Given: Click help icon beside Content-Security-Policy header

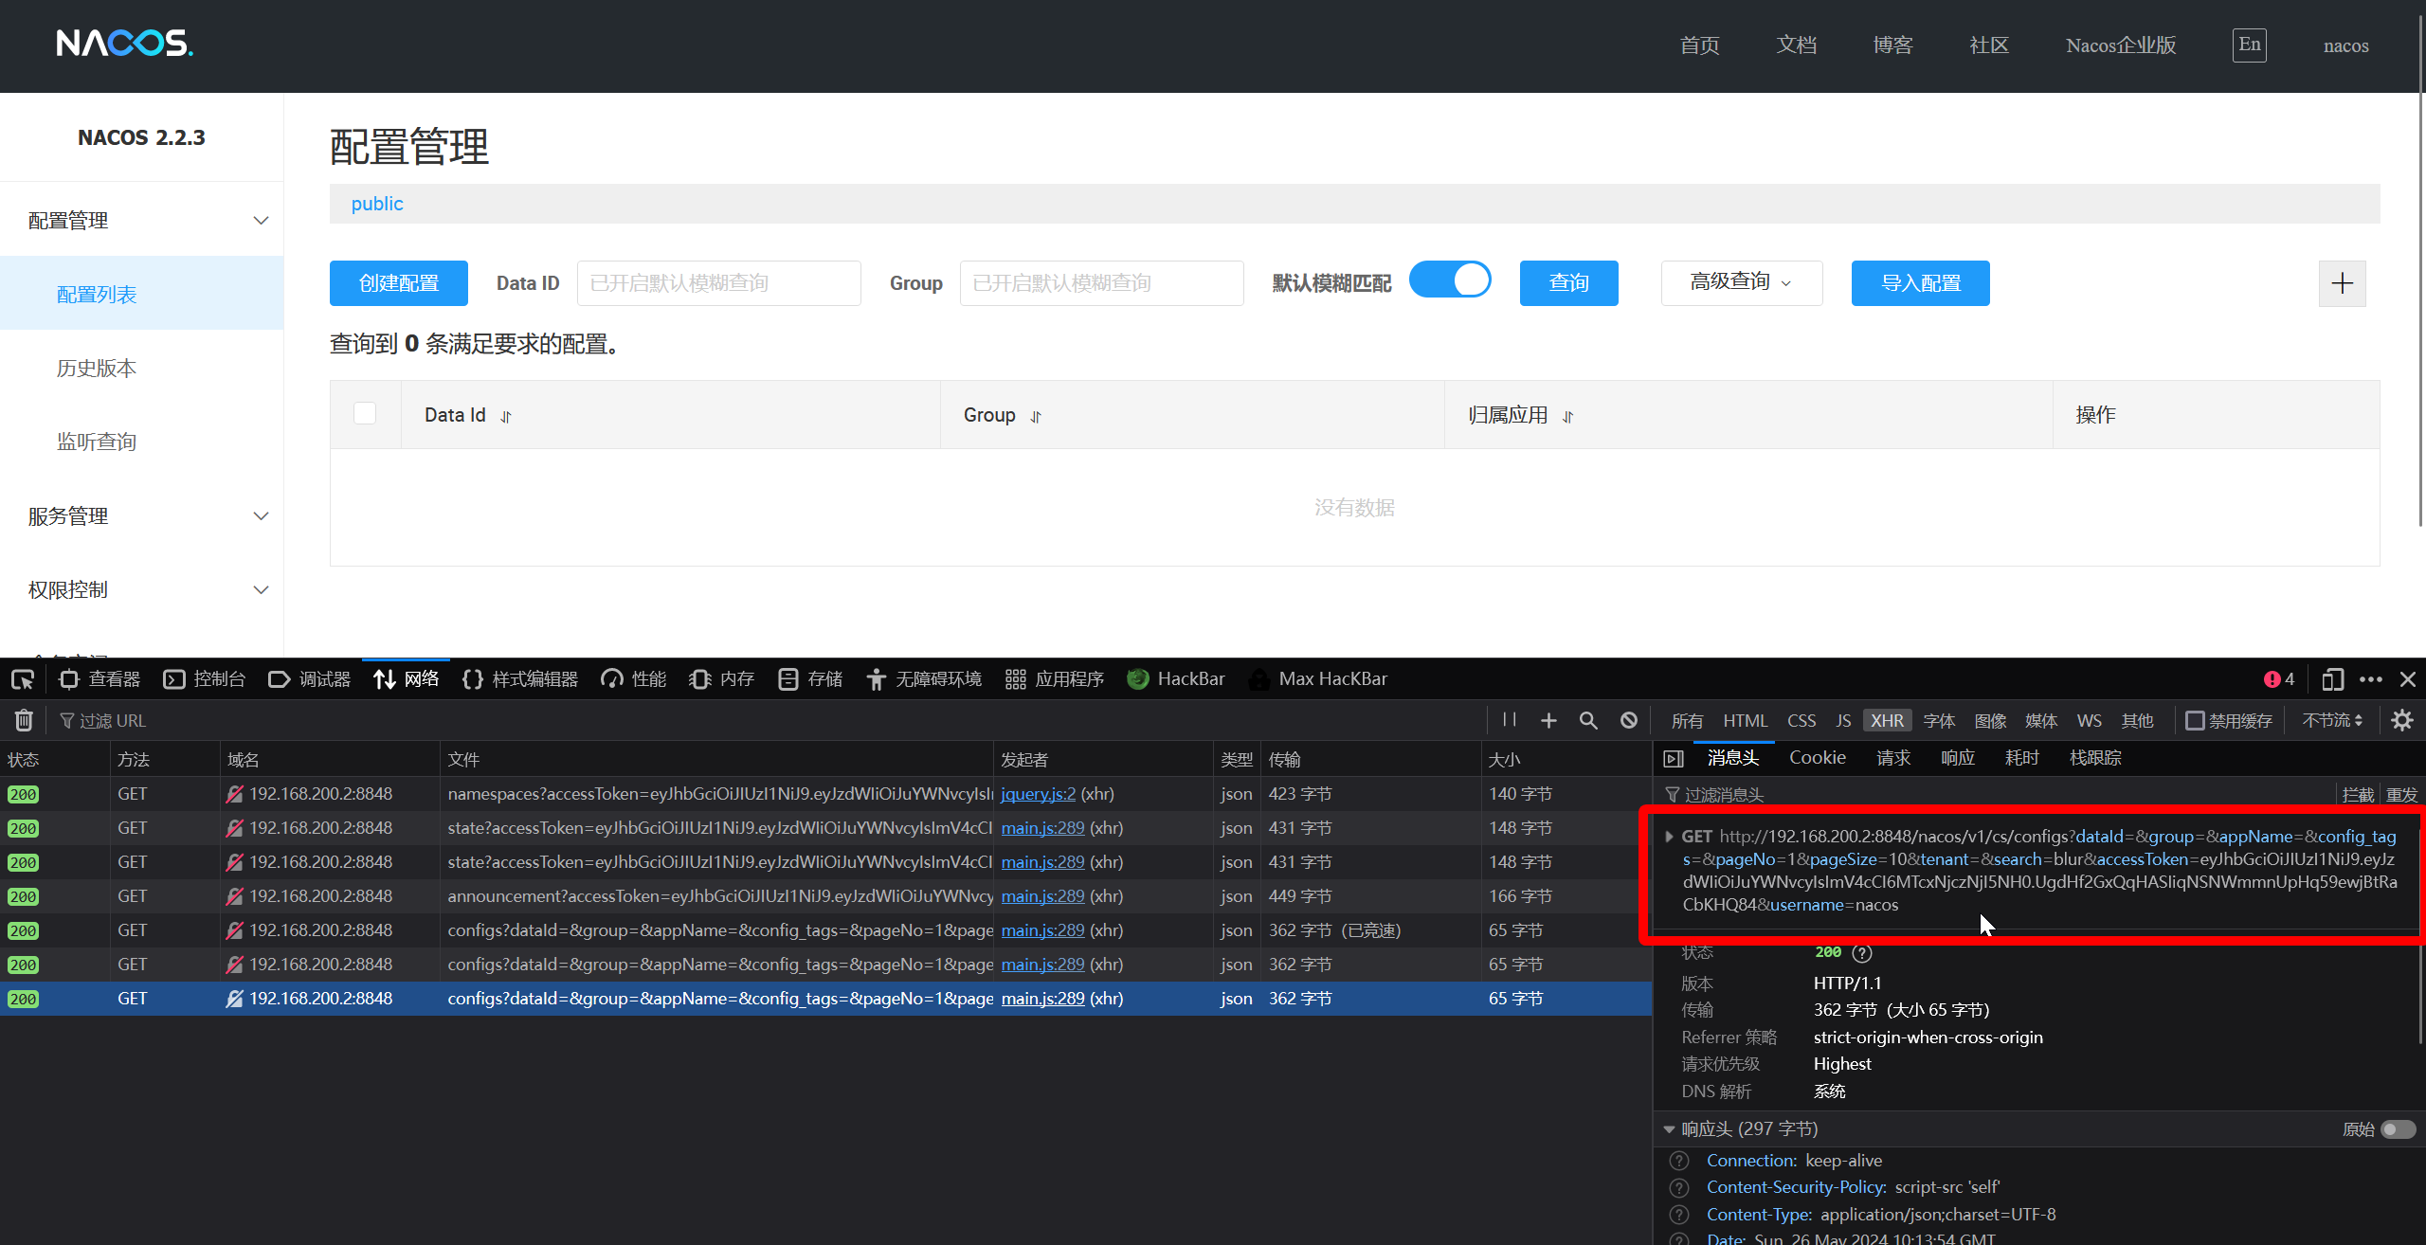Looking at the screenshot, I should pos(1679,1187).
